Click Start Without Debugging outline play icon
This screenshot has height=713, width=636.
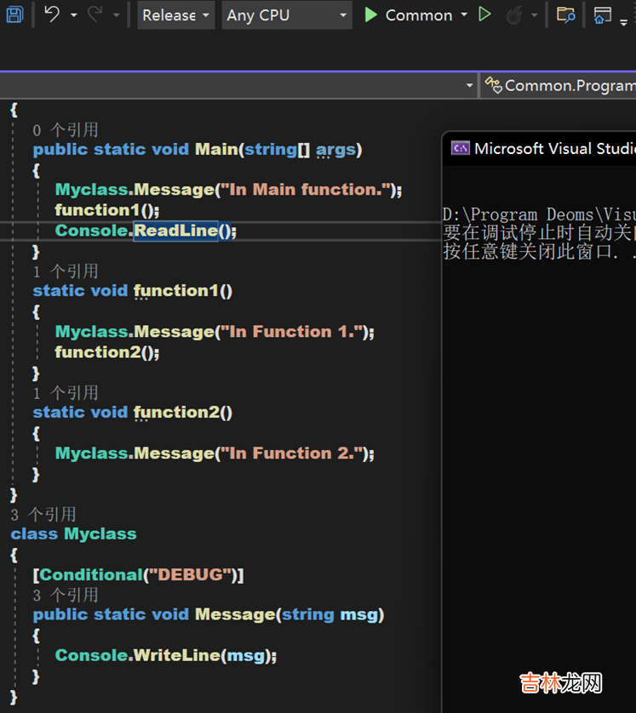(485, 14)
